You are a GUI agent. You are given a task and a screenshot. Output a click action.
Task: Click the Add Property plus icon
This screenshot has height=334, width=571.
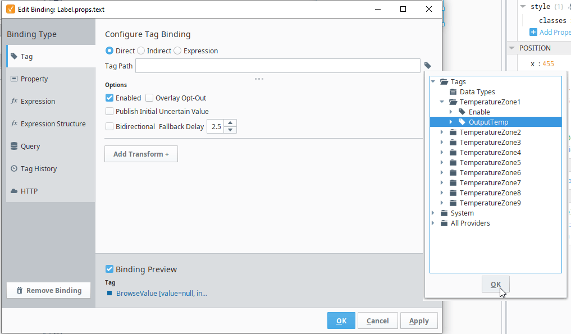tap(533, 32)
